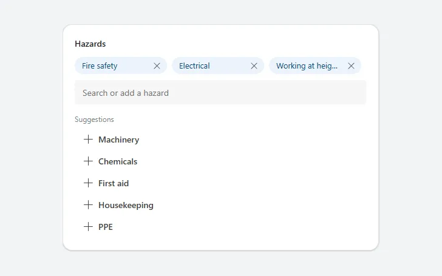Viewport: 442px width, 276px height.
Task: Select the Electrical chip label
Action: pos(194,66)
